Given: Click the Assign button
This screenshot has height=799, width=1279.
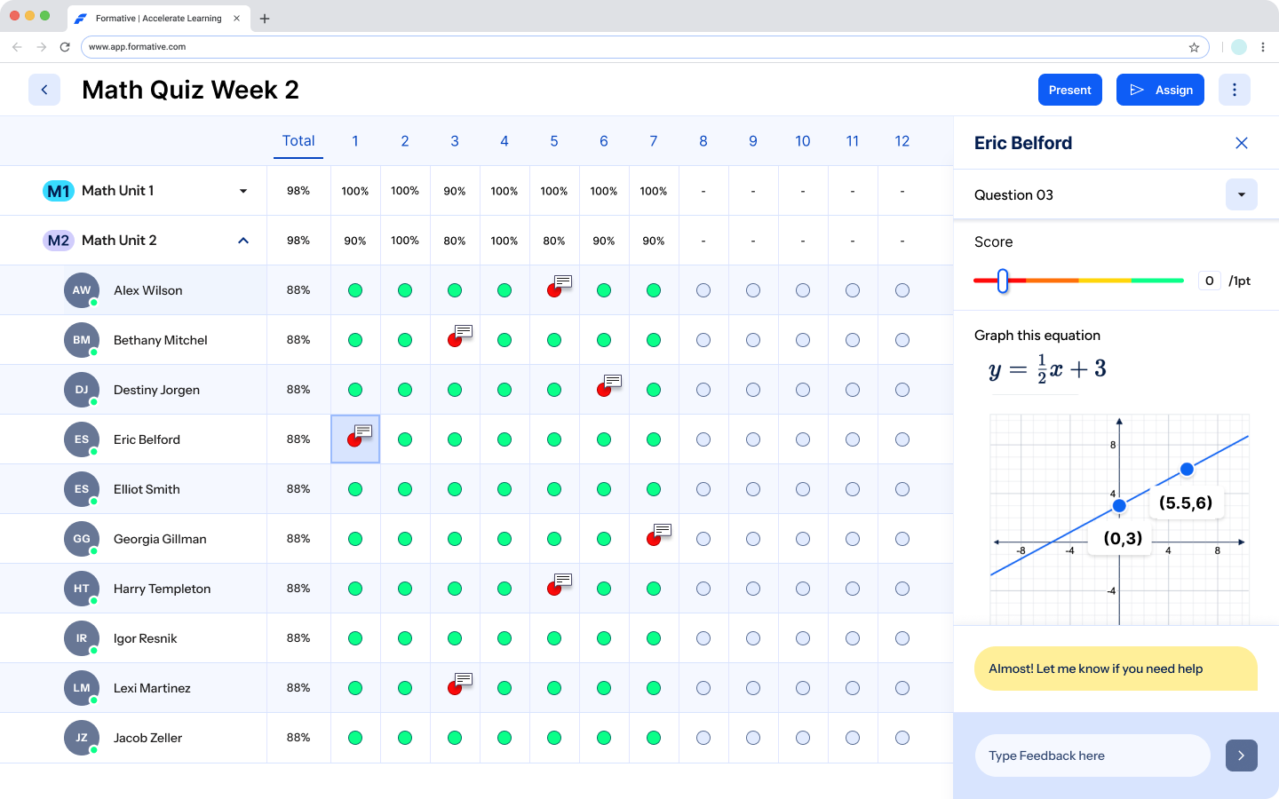Looking at the screenshot, I should [1160, 89].
